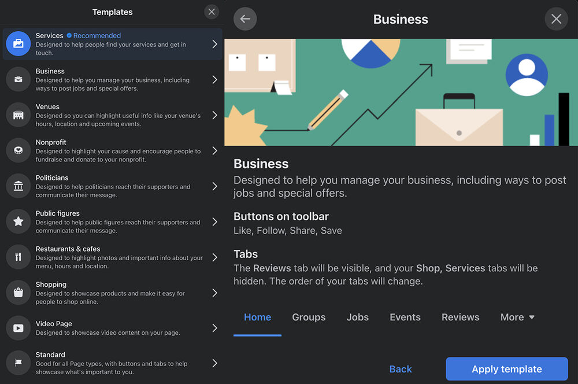Expand the Shopping template chevron

215,293
